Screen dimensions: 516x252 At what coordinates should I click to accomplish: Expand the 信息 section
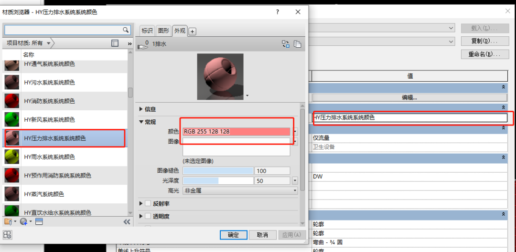coord(141,109)
